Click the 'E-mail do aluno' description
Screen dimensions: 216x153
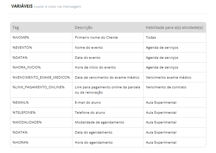click(88, 103)
